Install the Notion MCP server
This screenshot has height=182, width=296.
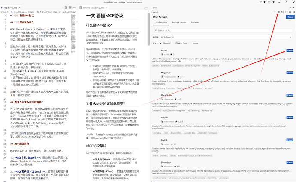click(x=290, y=117)
